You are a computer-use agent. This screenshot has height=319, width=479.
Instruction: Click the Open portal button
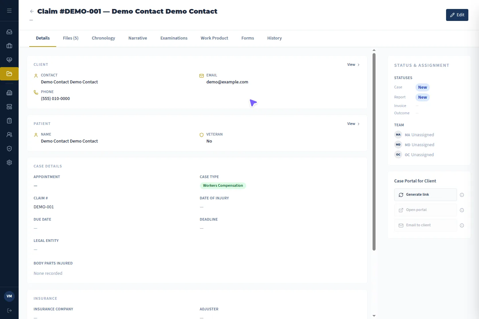pos(425,210)
